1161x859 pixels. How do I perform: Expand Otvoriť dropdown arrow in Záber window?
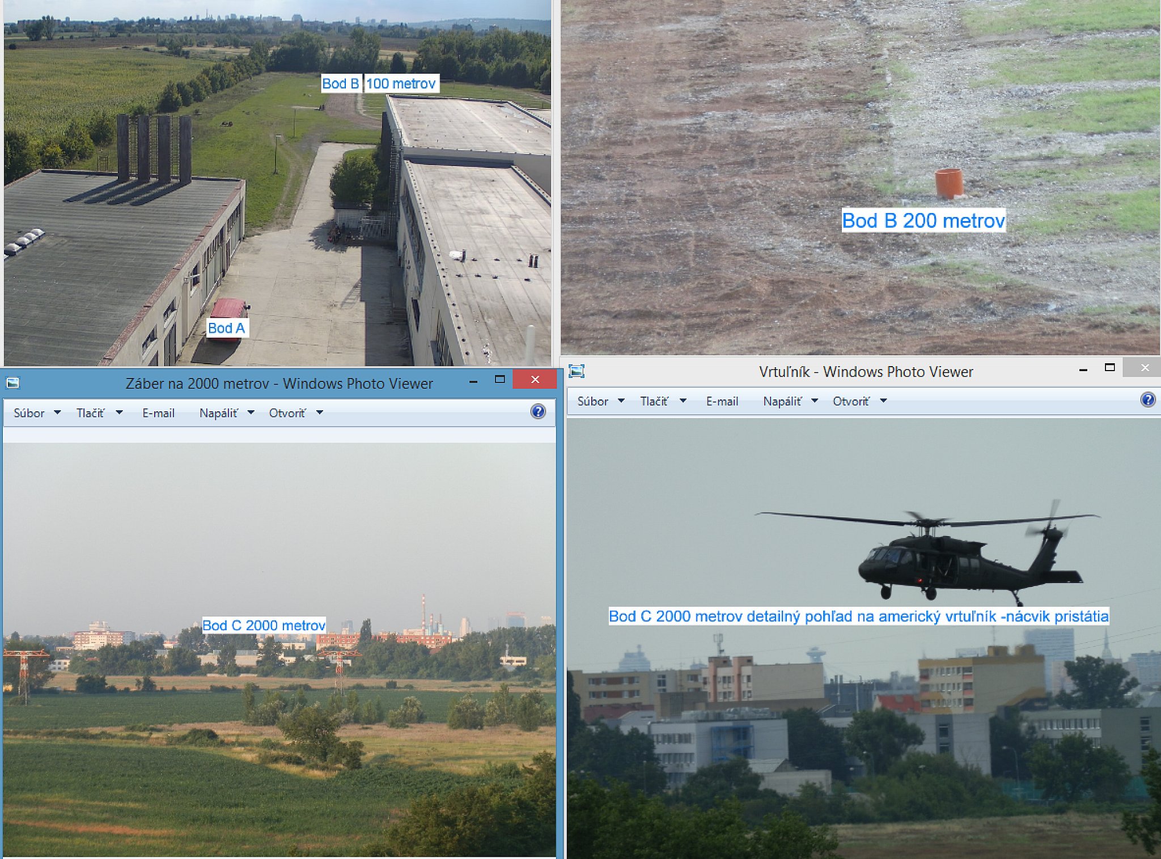point(319,413)
